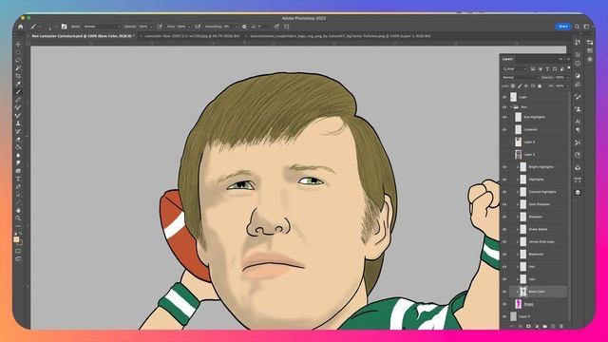
Task: Hide the Hair layer
Action: tap(504, 267)
